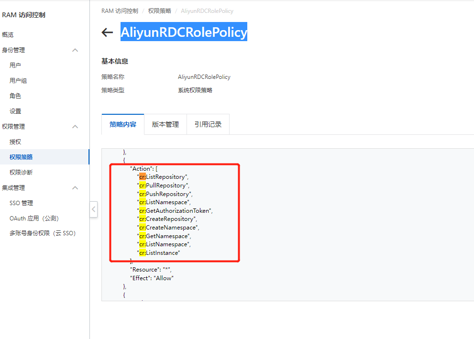This screenshot has height=339, width=474.
Task: Collapse the 集成管理 section
Action: (x=75, y=188)
